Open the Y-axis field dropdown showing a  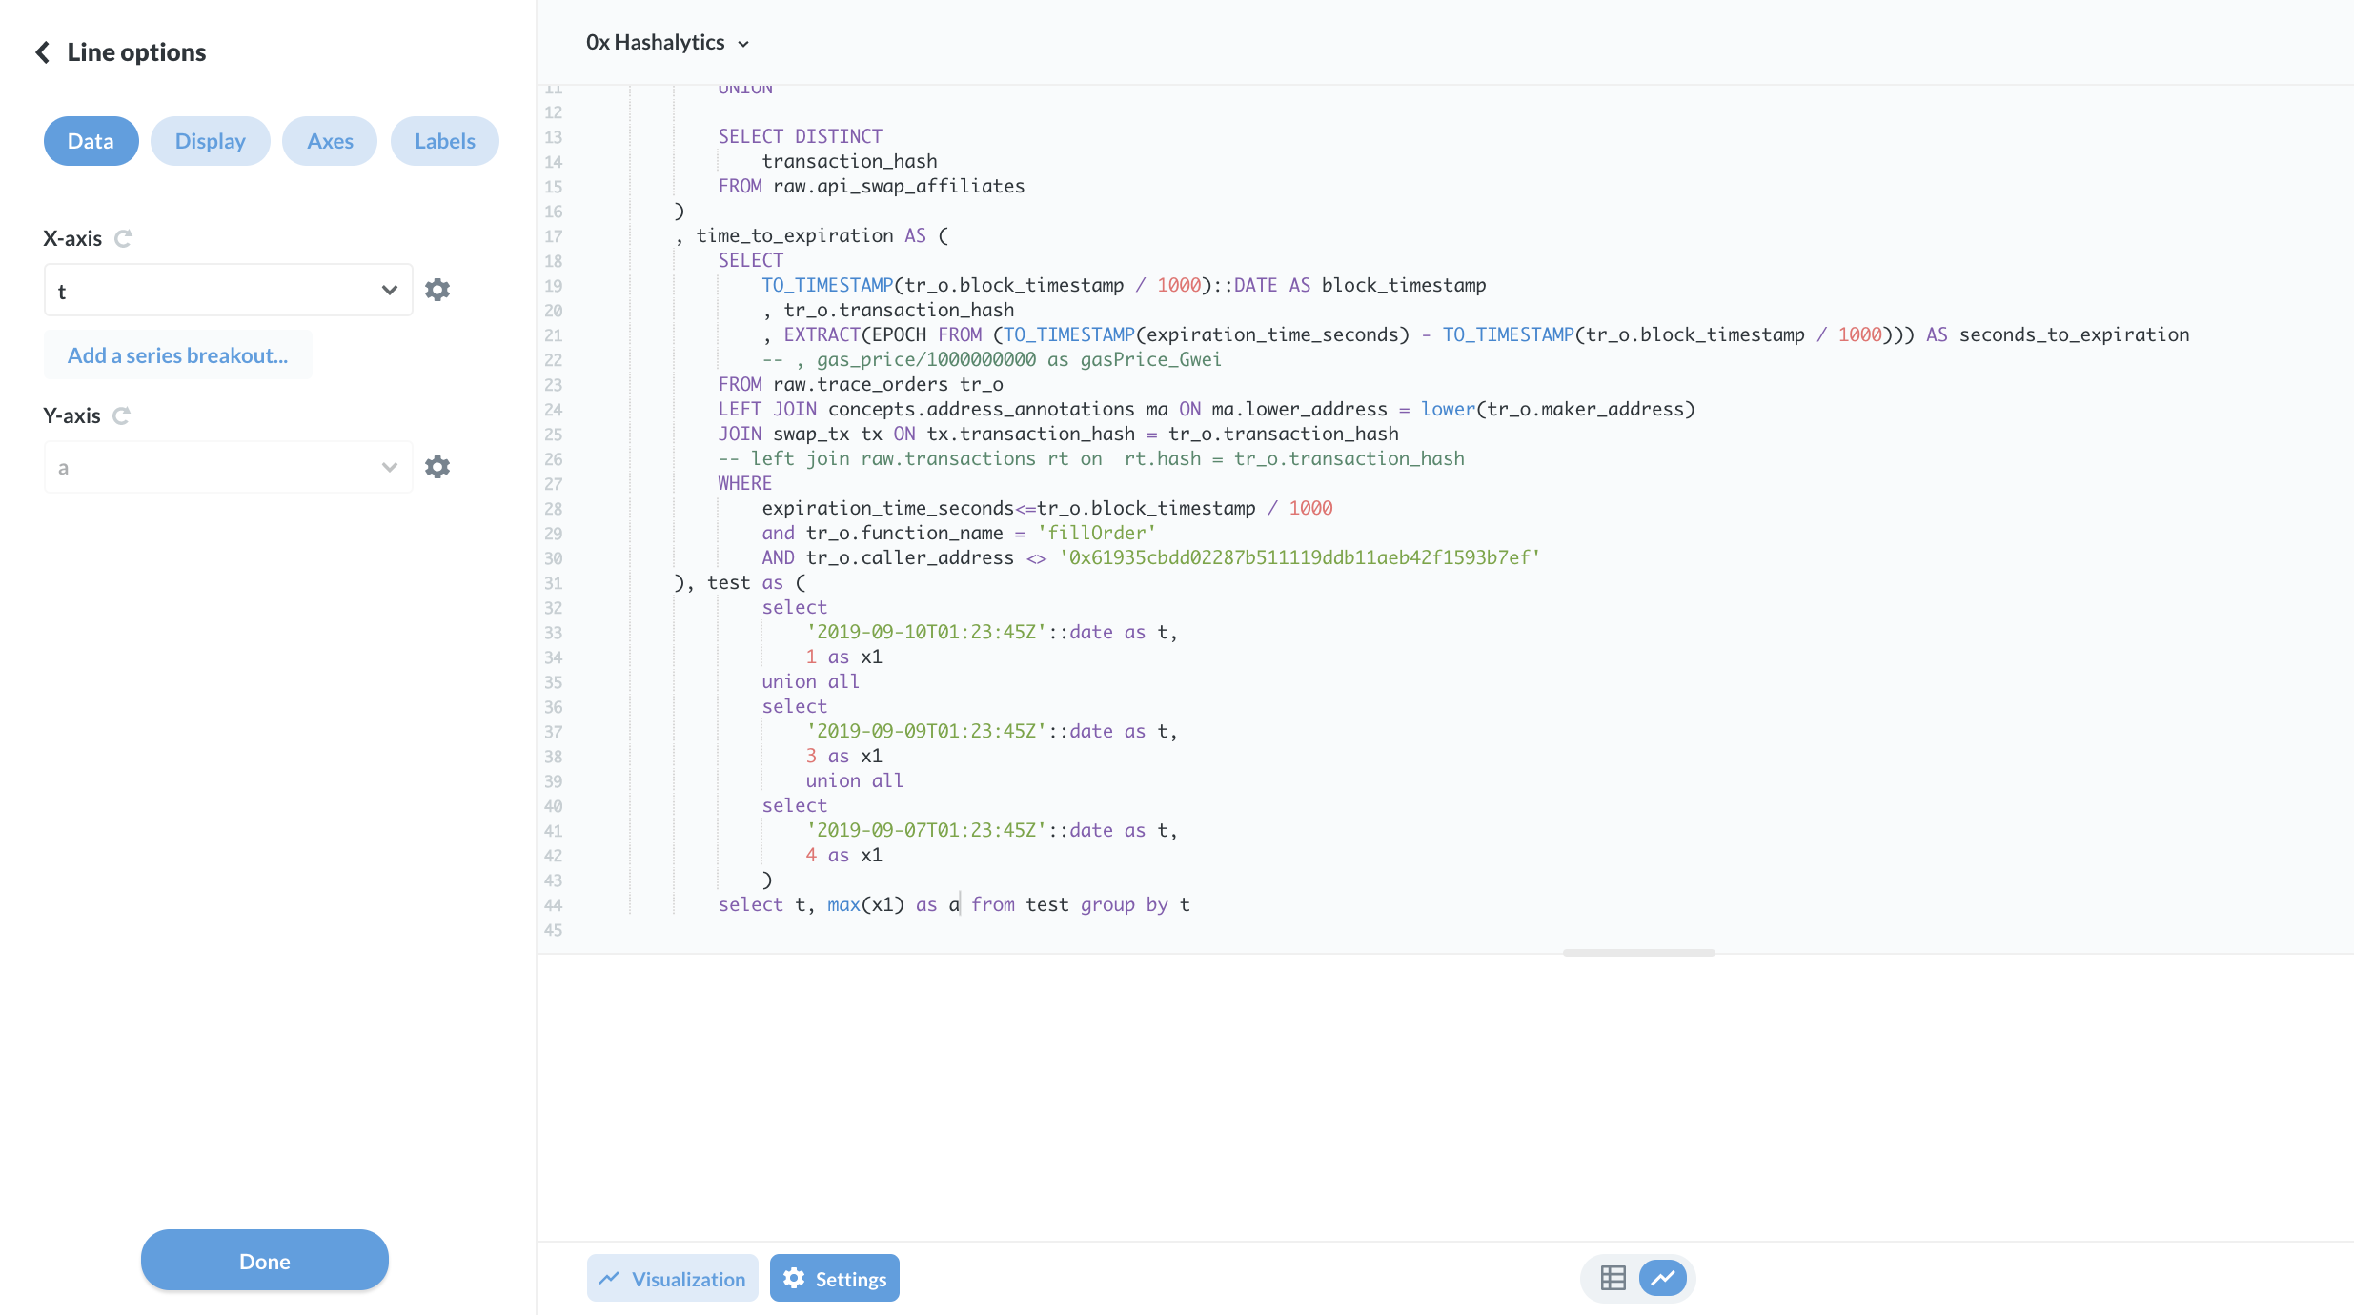point(228,466)
